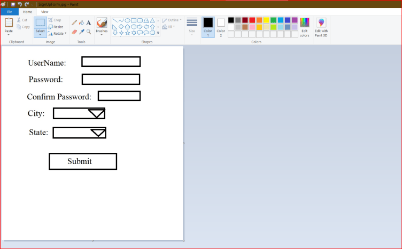Choose the Up arrow shape
The image size is (402, 249).
pyautogui.click(x=152, y=27)
